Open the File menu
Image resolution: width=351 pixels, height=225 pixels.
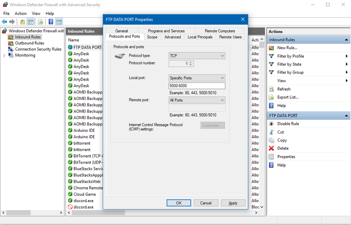pyautogui.click(x=6, y=13)
